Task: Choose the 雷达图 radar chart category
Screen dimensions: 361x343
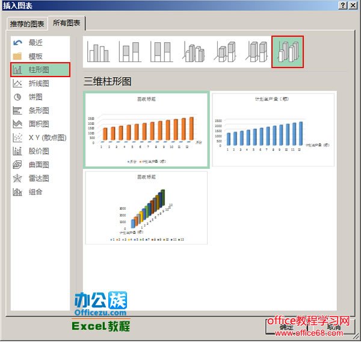Action: [40, 178]
